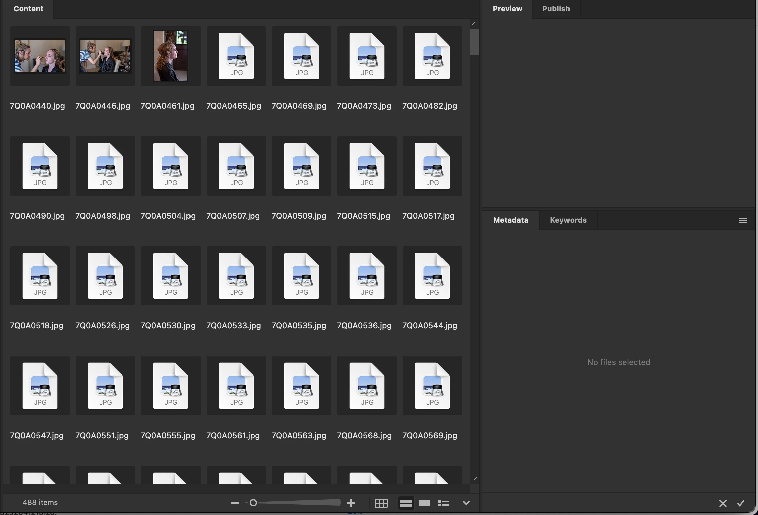Select thumbnail 7Q0A0440.jpg
The width and height of the screenshot is (758, 515).
(40, 56)
